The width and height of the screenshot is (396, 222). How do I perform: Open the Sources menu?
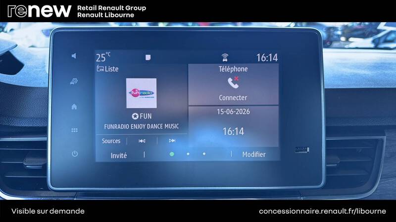(111, 141)
